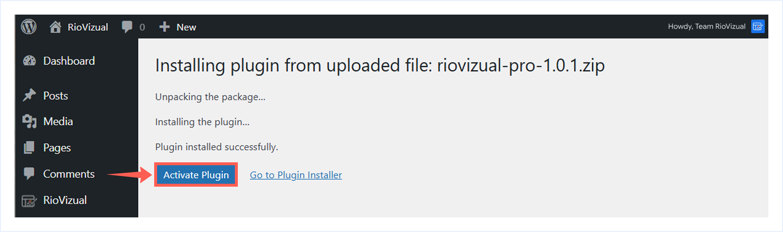Click the Pages icon in sidebar
This screenshot has width=783, height=232.
[x=29, y=148]
